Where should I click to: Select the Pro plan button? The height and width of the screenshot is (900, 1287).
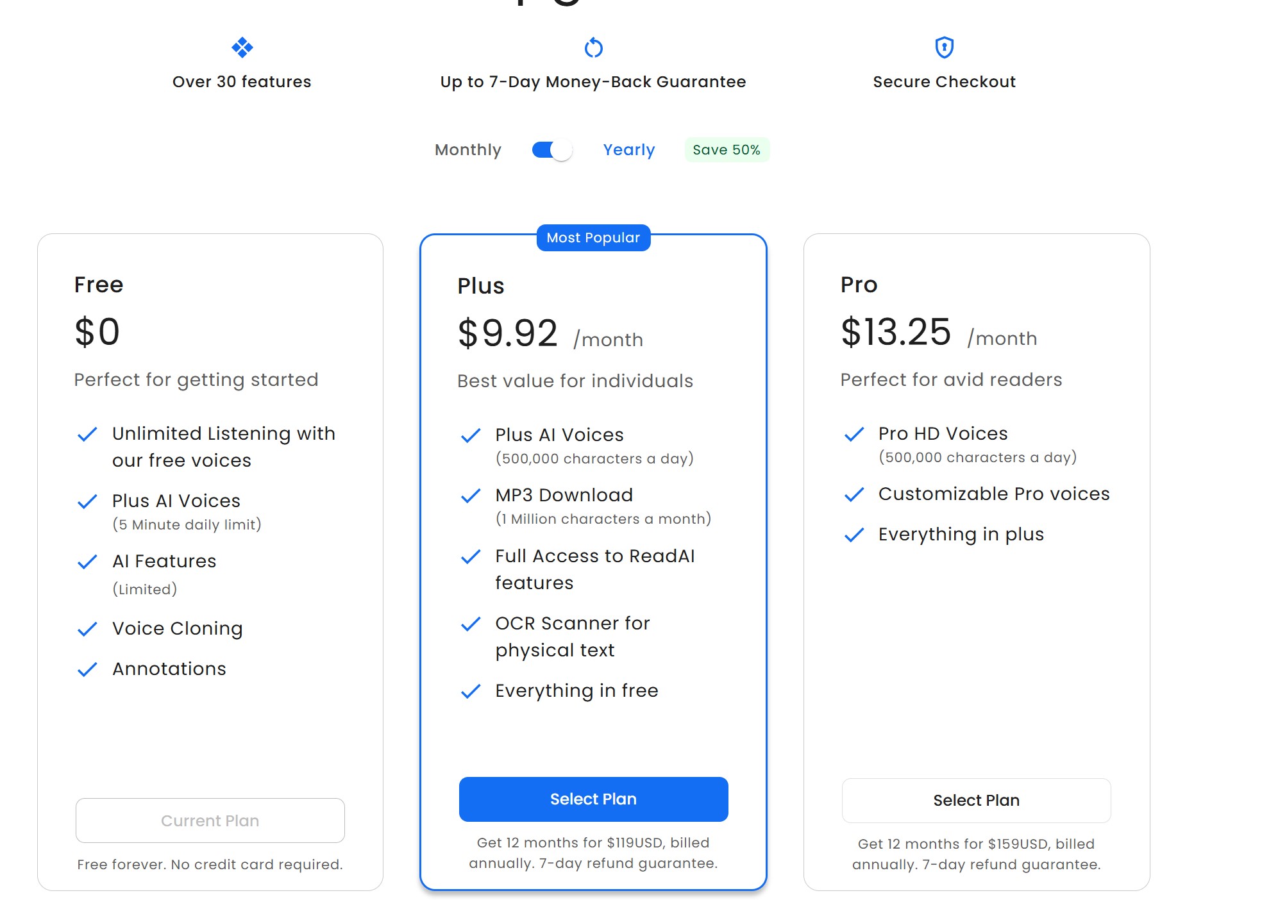click(976, 801)
